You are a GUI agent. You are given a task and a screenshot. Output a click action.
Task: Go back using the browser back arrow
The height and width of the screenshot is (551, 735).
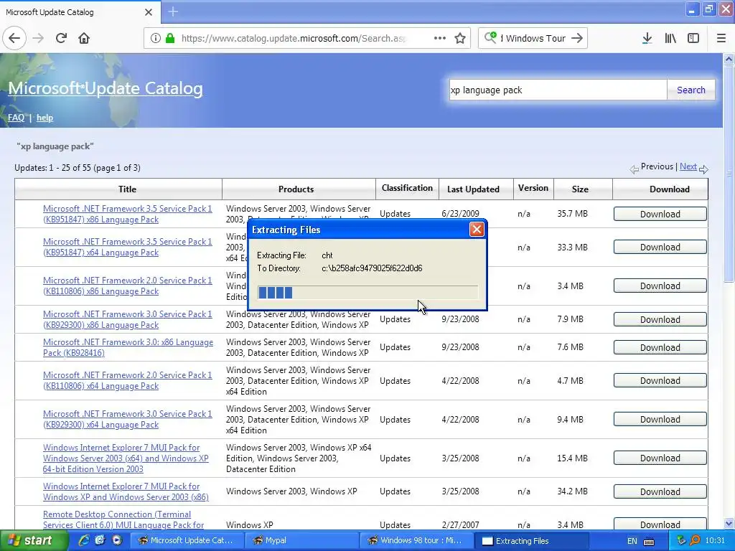(x=14, y=39)
